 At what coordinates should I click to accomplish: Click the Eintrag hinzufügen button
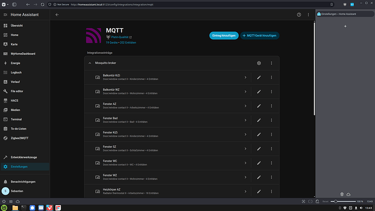pos(224,36)
